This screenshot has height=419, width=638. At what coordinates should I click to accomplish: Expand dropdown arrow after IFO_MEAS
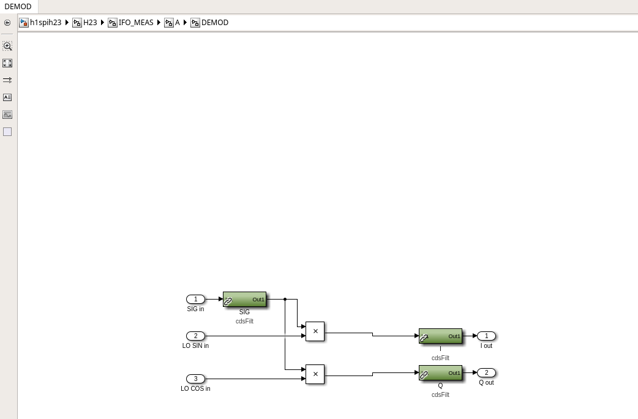tap(159, 23)
